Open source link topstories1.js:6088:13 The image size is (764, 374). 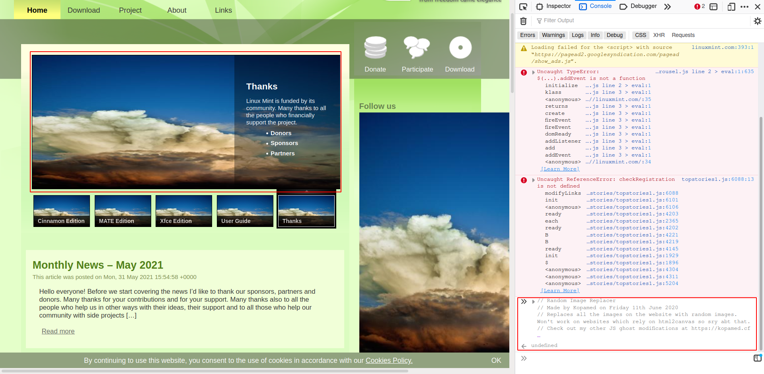pyautogui.click(x=717, y=179)
